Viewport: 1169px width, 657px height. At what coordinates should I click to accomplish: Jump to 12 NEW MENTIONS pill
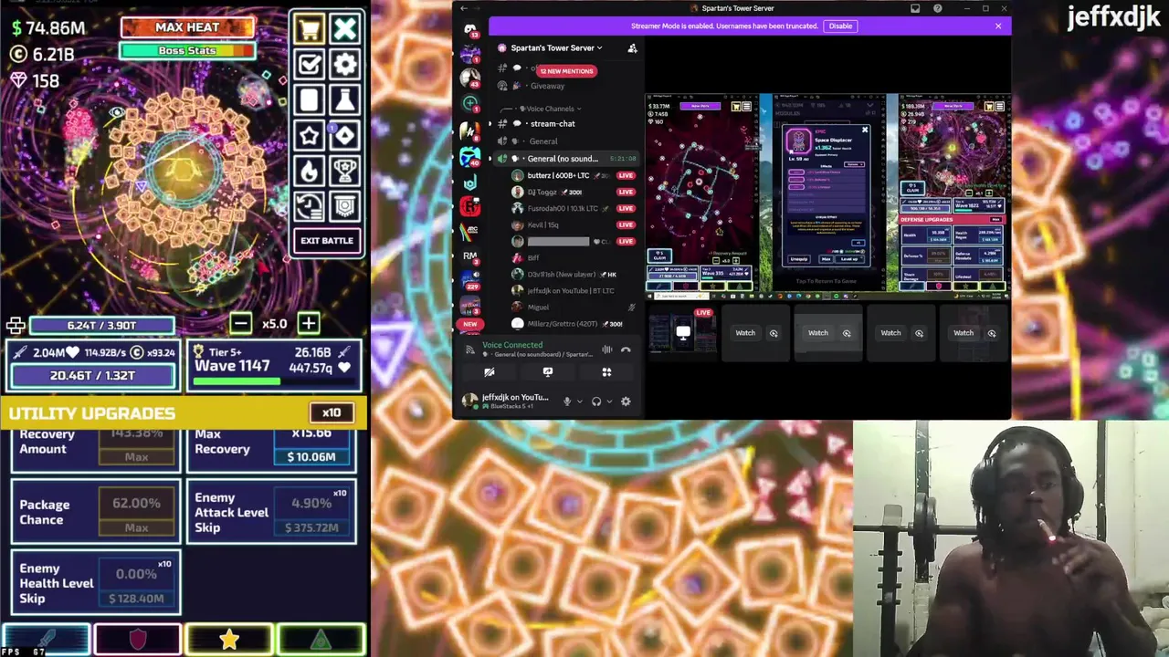(566, 71)
